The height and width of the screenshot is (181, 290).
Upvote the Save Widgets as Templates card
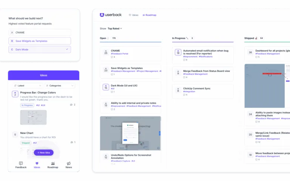tap(106, 70)
